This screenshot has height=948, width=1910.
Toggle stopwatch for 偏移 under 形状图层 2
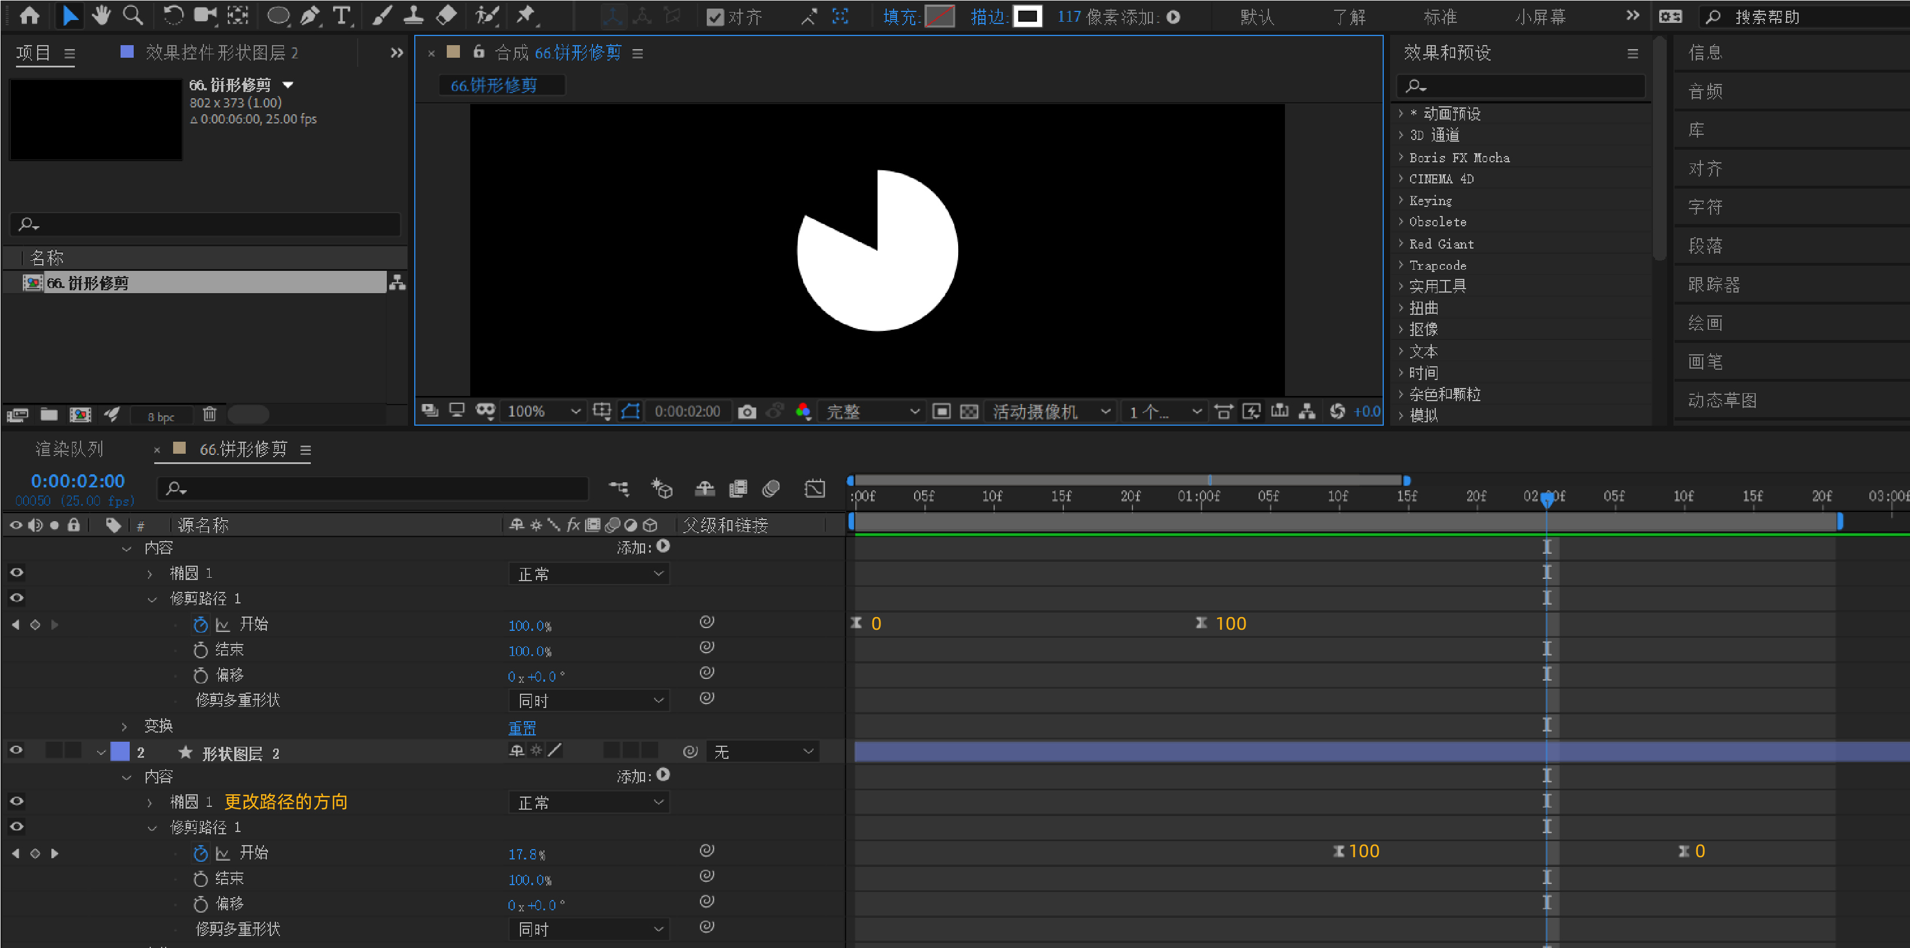tap(200, 904)
